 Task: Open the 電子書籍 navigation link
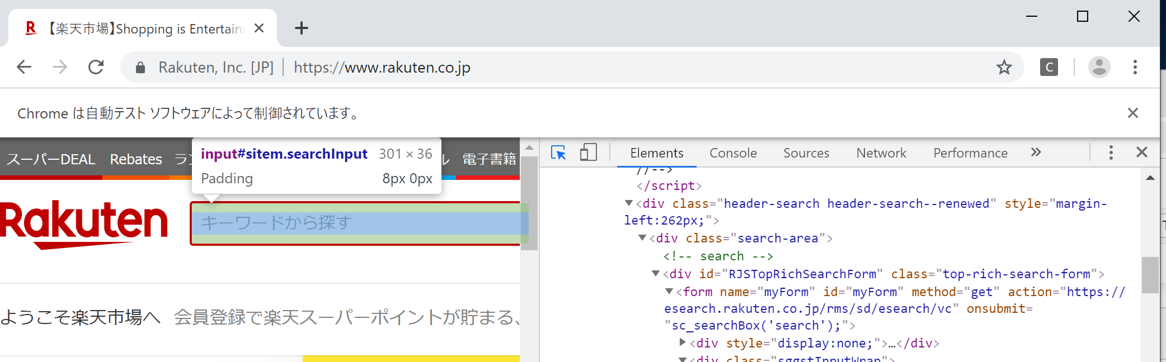coord(490,159)
